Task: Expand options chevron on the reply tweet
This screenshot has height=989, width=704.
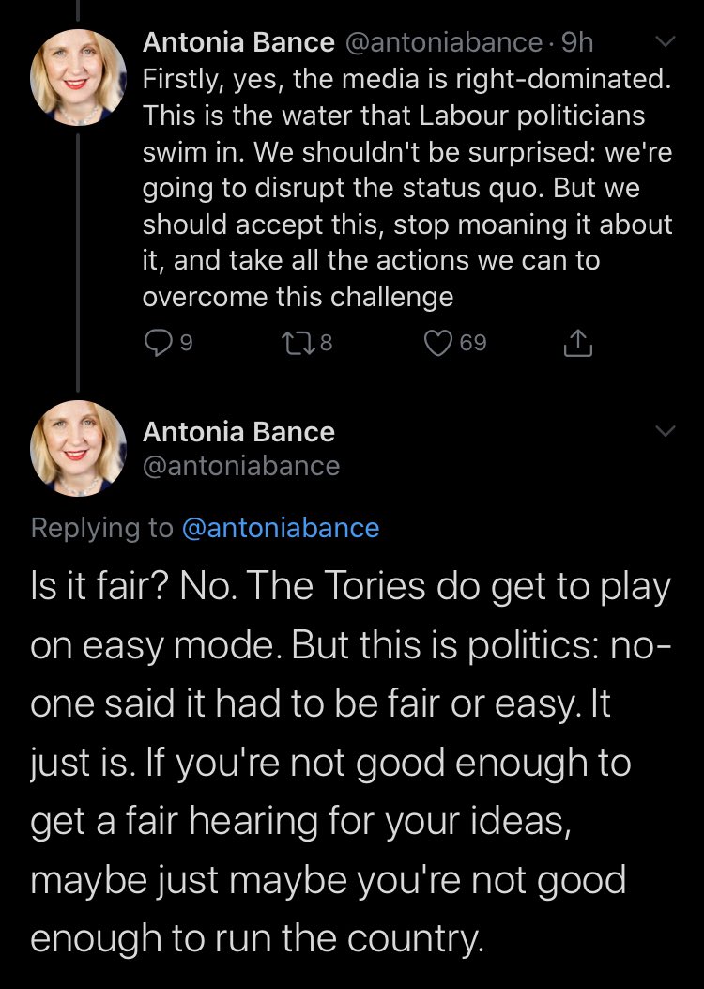Action: click(666, 431)
